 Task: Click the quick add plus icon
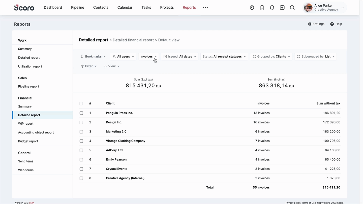[x=282, y=8]
